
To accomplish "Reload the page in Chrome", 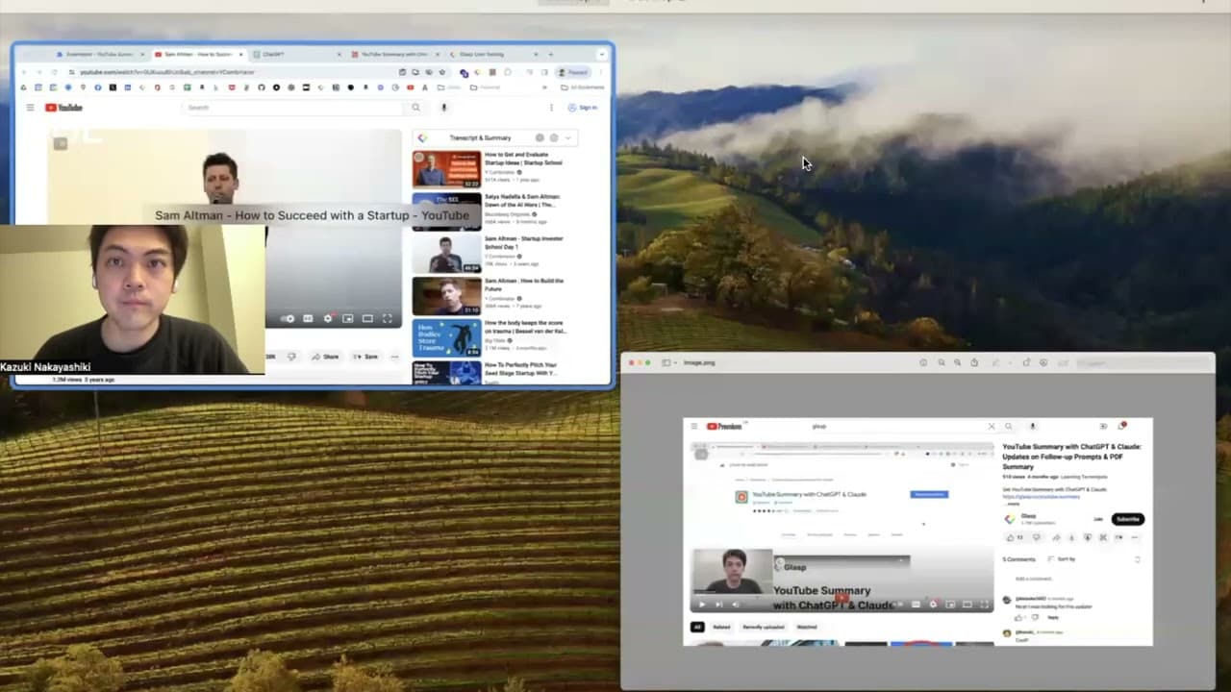I will pos(54,72).
